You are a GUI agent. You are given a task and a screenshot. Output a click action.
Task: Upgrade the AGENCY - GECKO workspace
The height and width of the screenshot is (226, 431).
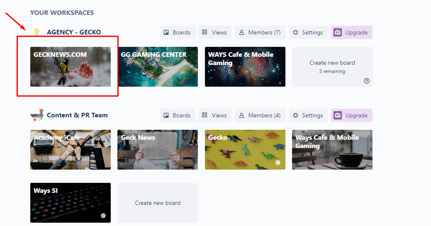tap(352, 32)
